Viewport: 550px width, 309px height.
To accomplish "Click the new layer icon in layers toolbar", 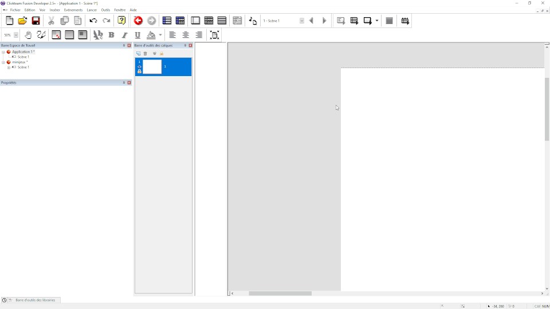I will (139, 54).
